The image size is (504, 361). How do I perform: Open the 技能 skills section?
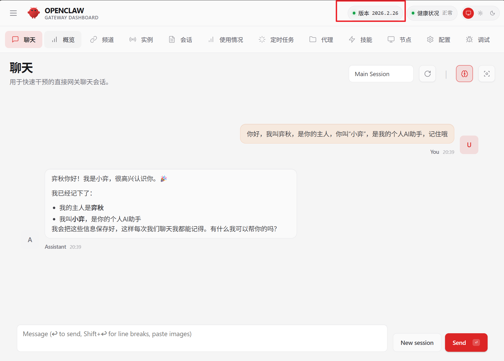coord(361,39)
